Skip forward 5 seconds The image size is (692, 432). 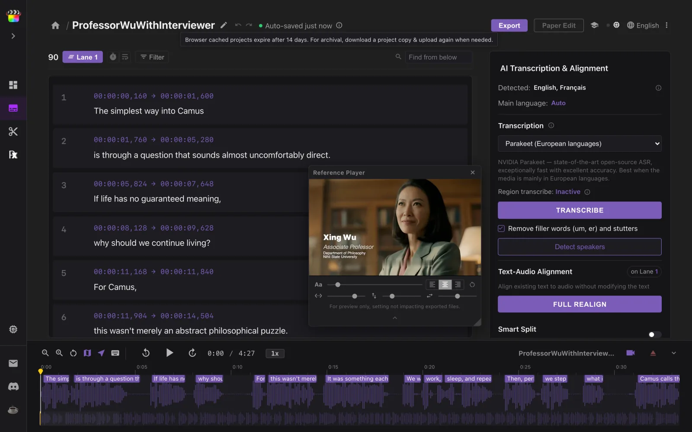click(x=192, y=353)
